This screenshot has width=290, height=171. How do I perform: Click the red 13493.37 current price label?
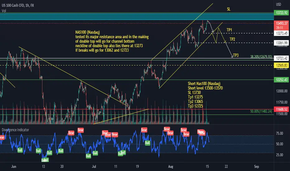pyautogui.click(x=281, y=23)
